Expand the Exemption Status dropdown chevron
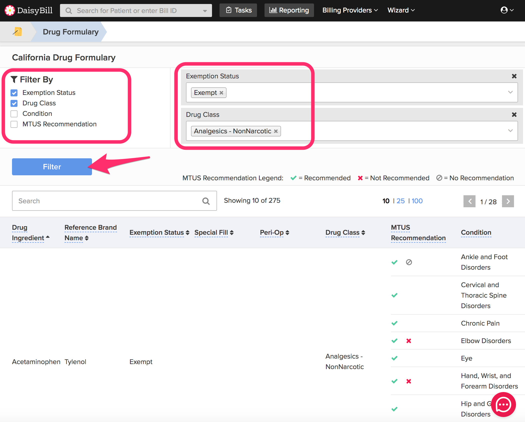Image resolution: width=525 pixels, height=422 pixels. tap(510, 92)
